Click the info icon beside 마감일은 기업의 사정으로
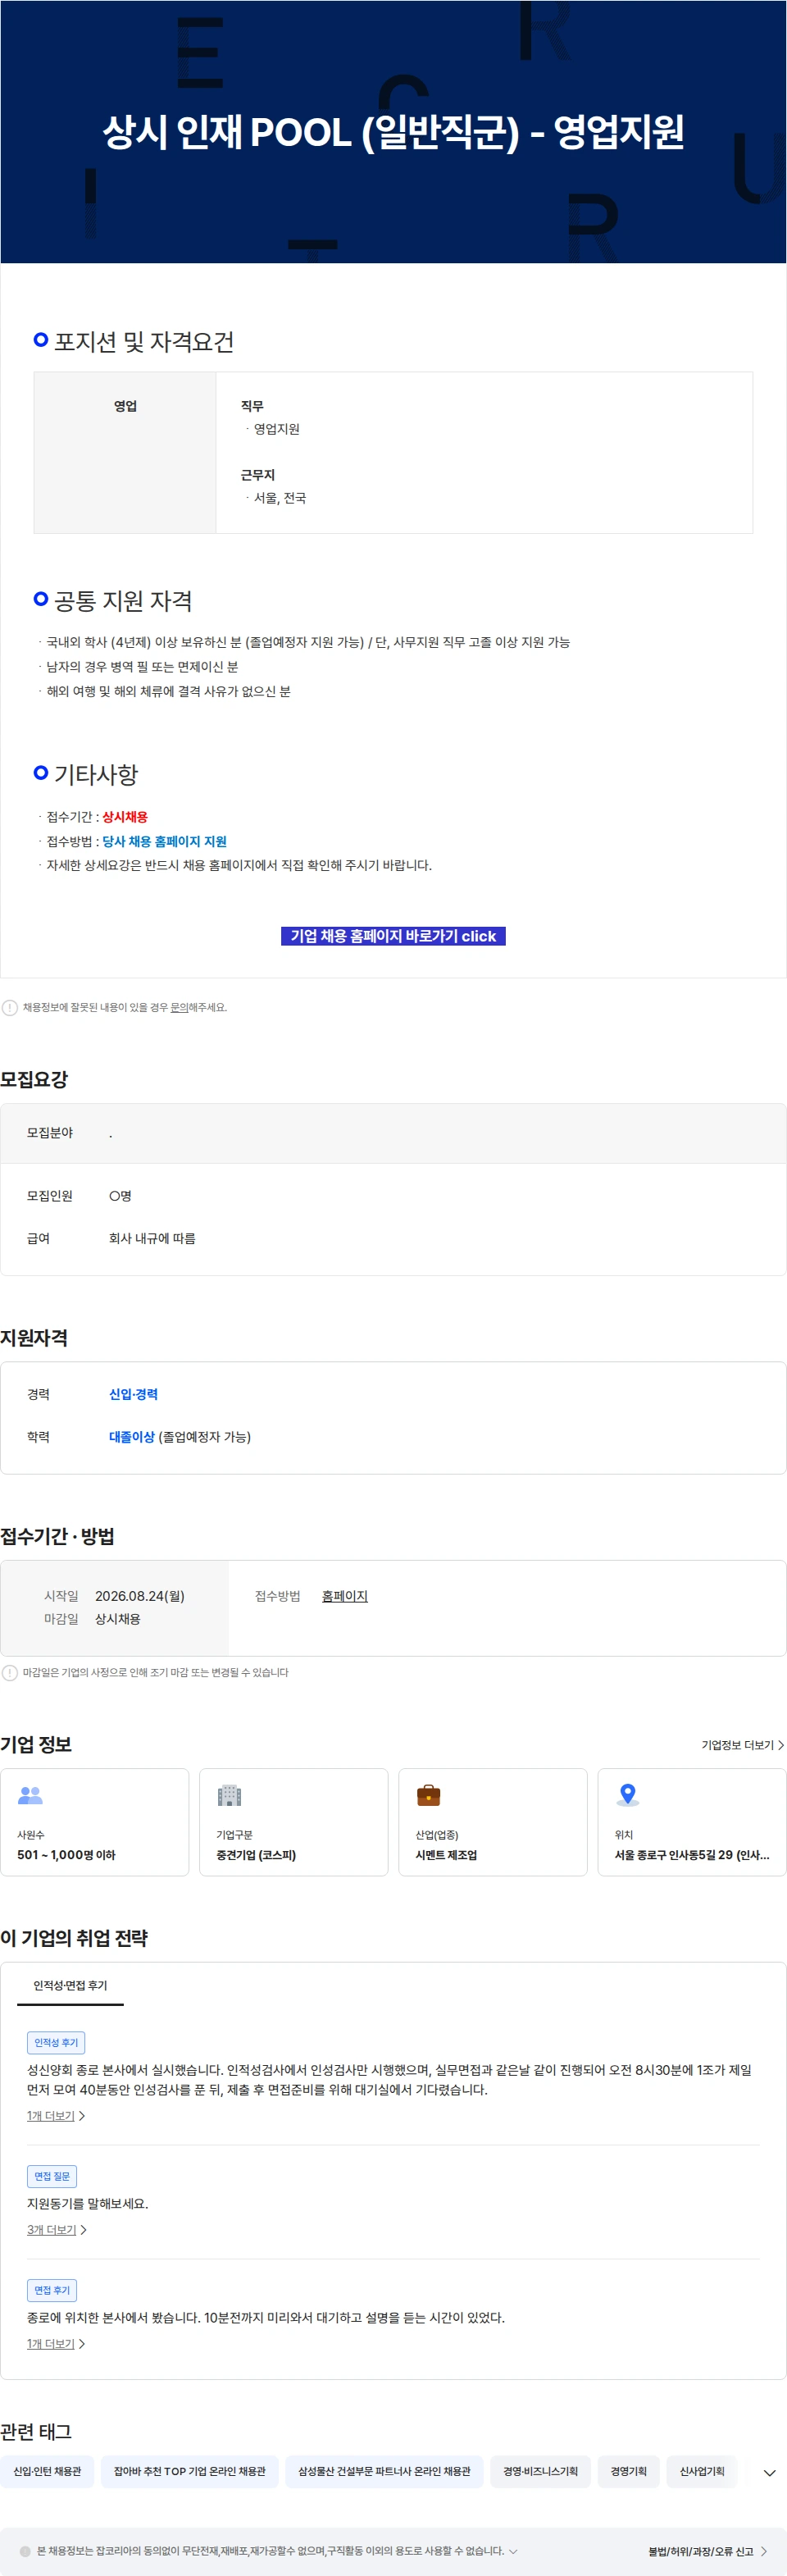 coord(10,1672)
